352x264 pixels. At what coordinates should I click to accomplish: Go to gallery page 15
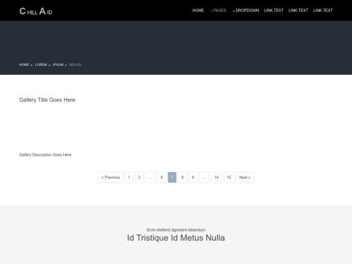point(229,177)
